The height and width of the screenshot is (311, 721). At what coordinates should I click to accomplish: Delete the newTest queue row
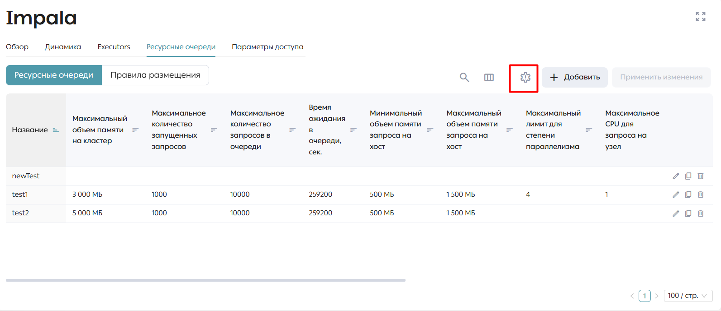(x=700, y=176)
